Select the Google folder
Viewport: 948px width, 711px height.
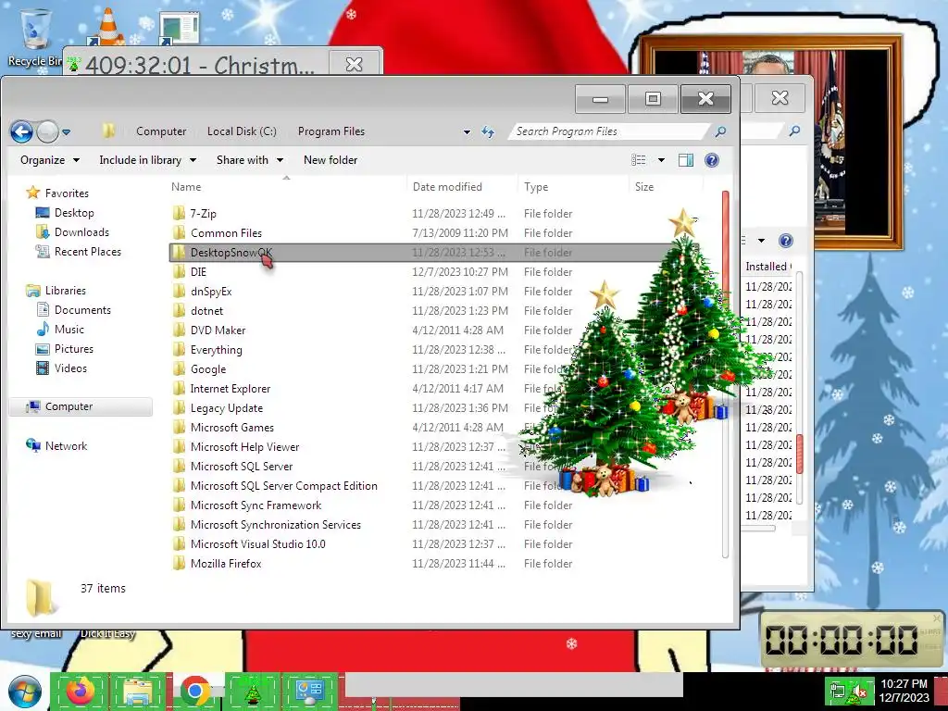click(x=208, y=368)
